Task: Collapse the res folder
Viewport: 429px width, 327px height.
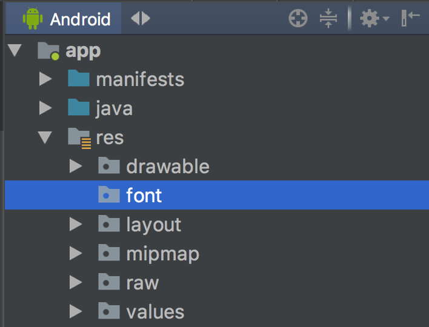Action: point(45,137)
